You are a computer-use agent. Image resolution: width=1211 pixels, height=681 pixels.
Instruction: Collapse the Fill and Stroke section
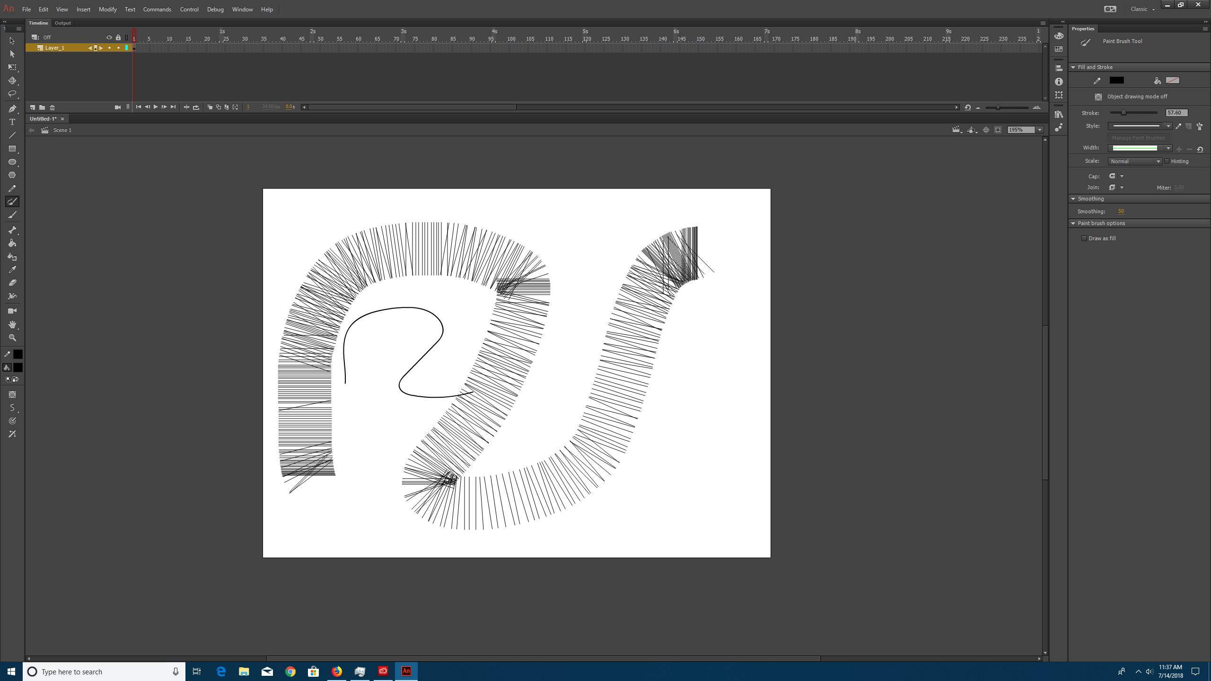pyautogui.click(x=1073, y=67)
